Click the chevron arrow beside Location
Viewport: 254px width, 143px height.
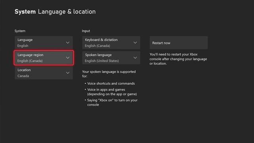point(68,73)
